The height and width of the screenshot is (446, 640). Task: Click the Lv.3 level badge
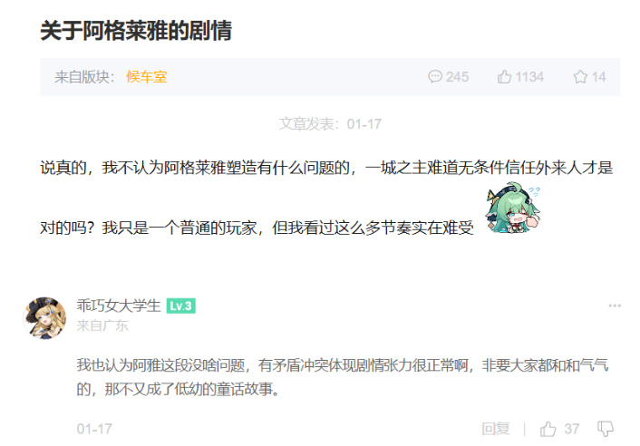coord(180,306)
